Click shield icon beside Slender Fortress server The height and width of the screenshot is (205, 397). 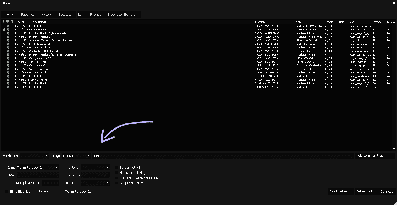[8, 69]
